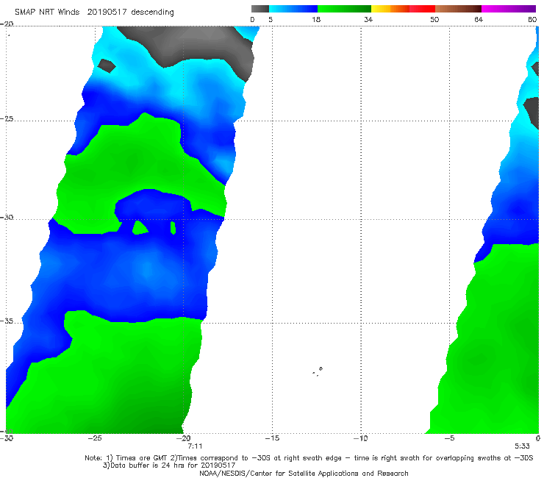Click the date '20190517' in the title
Viewport: 544px width, 478px height.
(x=107, y=12)
